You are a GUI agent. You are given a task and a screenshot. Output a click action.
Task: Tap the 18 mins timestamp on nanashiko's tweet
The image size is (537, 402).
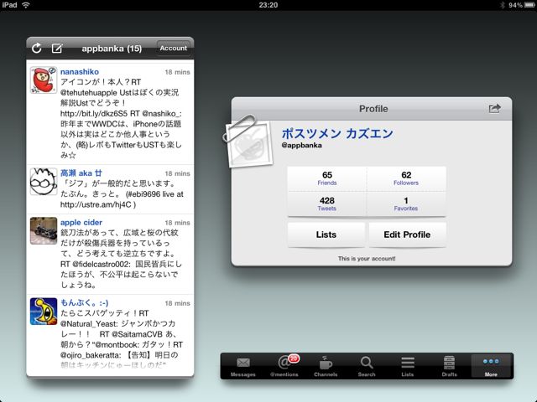[177, 72]
